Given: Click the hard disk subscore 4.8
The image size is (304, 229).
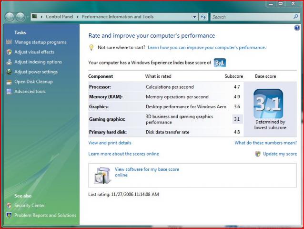Looking at the screenshot, I should tap(237, 132).
